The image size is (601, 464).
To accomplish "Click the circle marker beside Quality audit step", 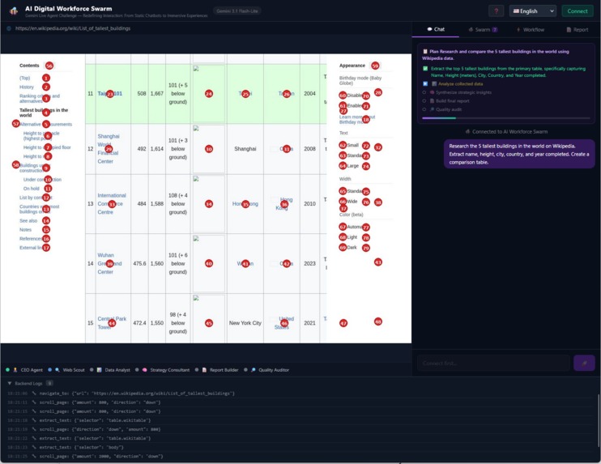I will click(x=424, y=109).
